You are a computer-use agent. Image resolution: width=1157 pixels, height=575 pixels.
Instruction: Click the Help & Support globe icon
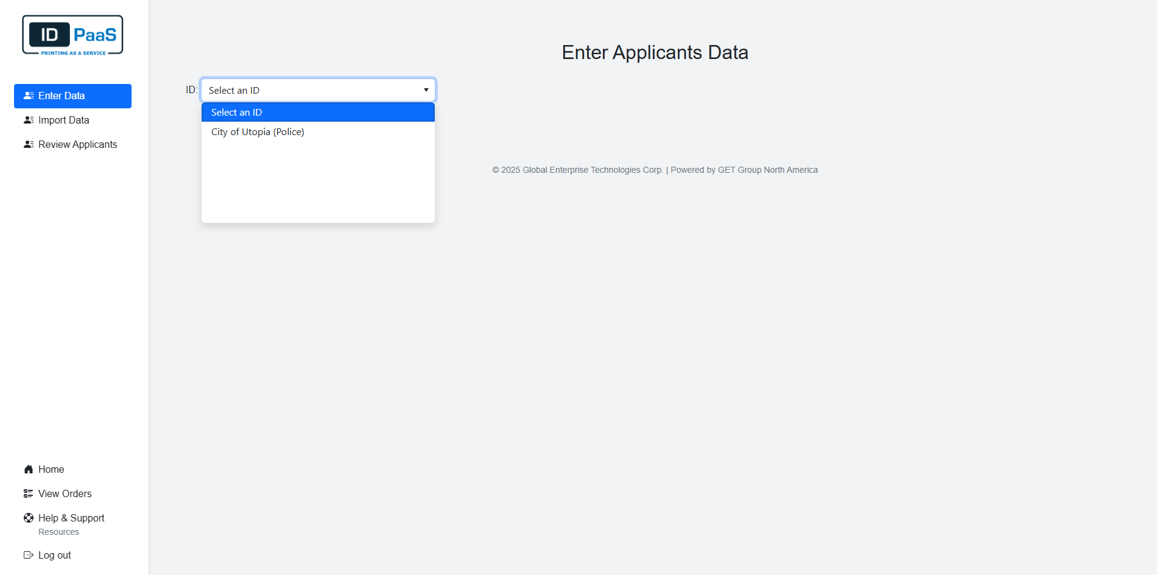(28, 518)
